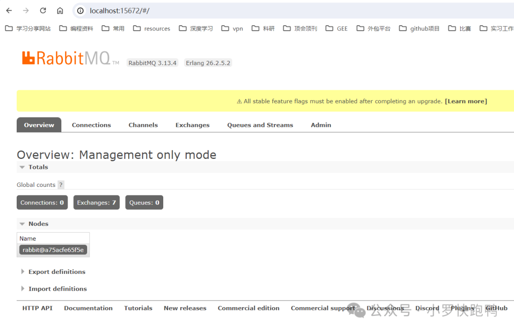Screen dimensions: 514x331
Task: Switch to the Overview tab
Action: 39,125
